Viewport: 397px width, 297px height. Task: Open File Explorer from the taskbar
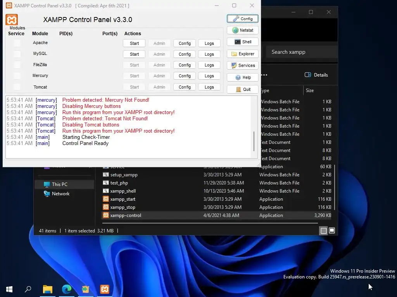tap(47, 289)
